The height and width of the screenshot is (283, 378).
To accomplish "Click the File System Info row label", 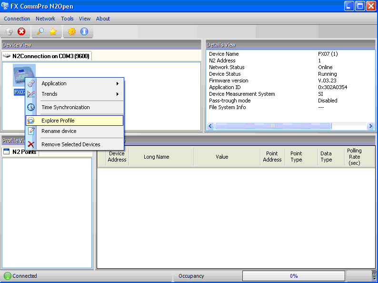I will tap(228, 107).
